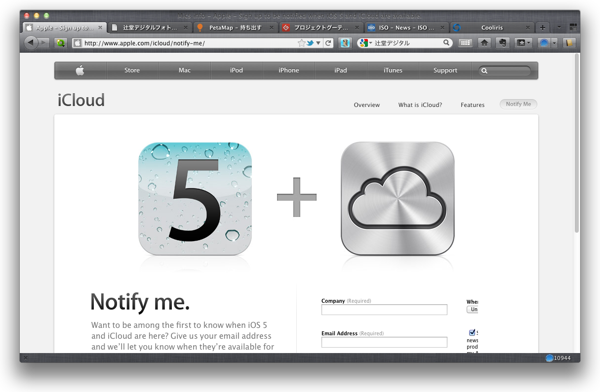Click the iCloud page heading

point(81,100)
